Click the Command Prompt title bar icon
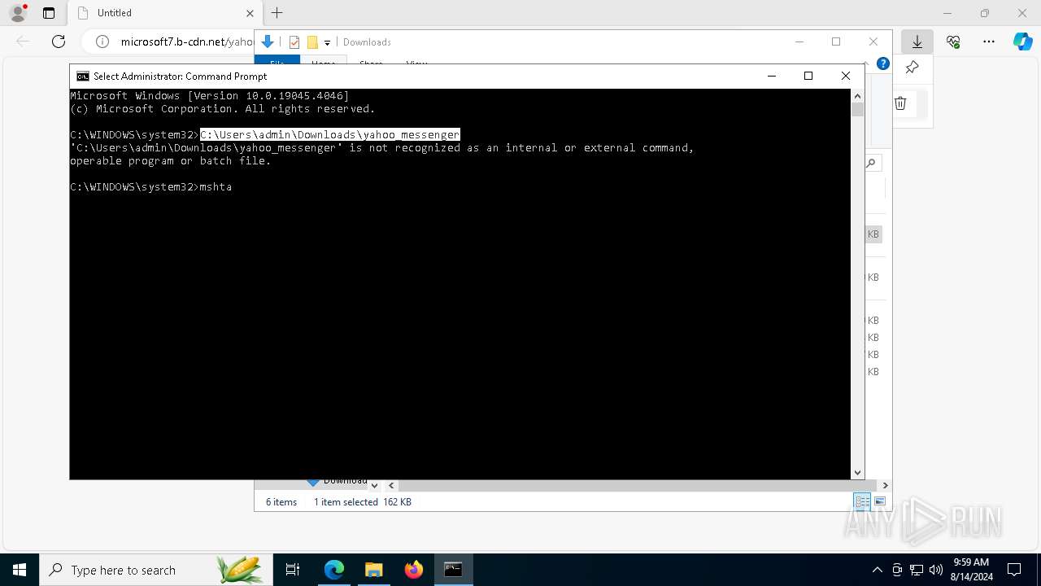The image size is (1041, 586). (82, 76)
